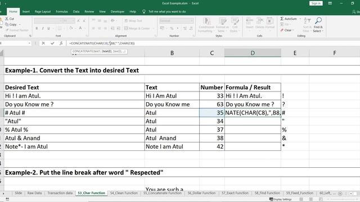The image size is (360, 202).
Task: Click Ribbon Display Options icon
Action: 330,3
